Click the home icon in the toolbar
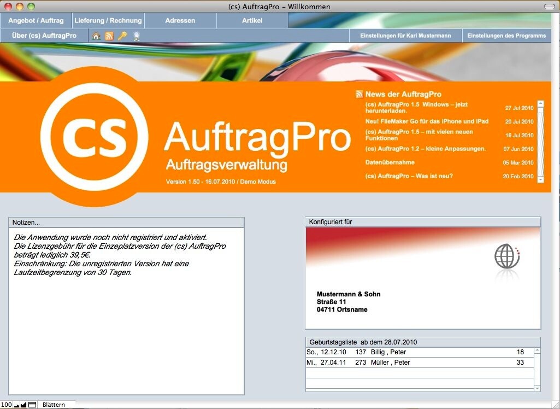Screen dimensions: 560x409 [96, 36]
